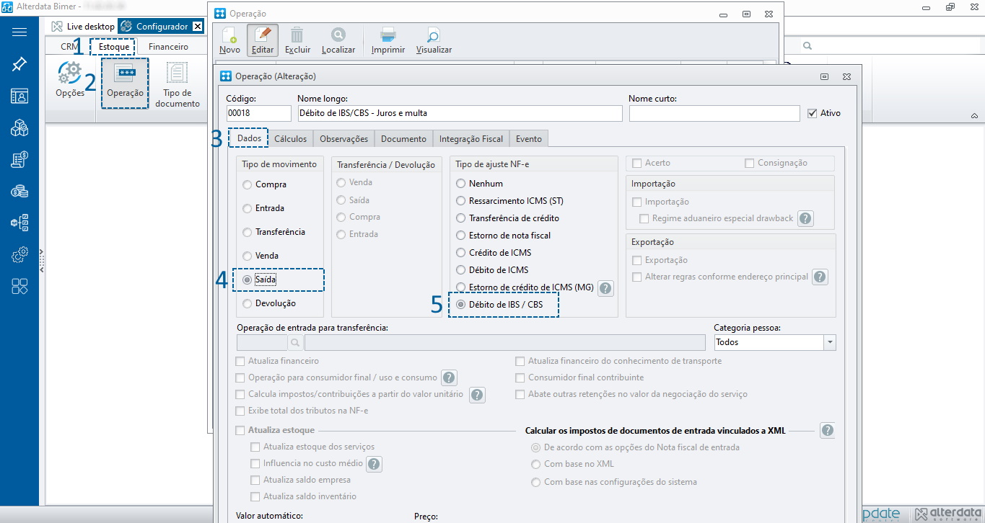The image size is (985, 523).
Task: Open the hamburger menu in sidebar
Action: [19, 32]
